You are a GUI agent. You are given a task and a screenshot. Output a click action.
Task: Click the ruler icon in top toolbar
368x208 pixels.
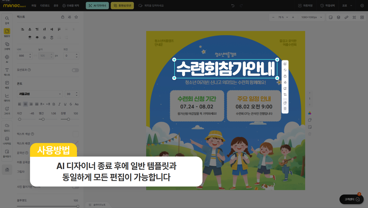(346, 17)
